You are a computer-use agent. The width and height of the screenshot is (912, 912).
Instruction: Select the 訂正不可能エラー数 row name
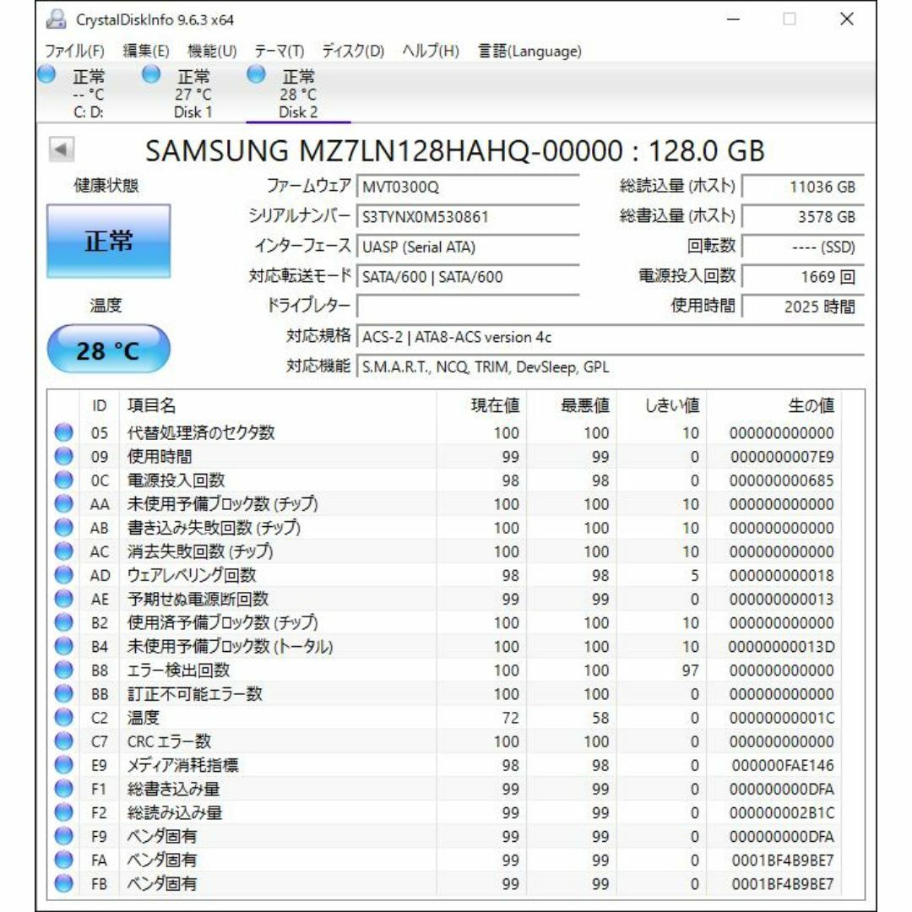click(195, 693)
